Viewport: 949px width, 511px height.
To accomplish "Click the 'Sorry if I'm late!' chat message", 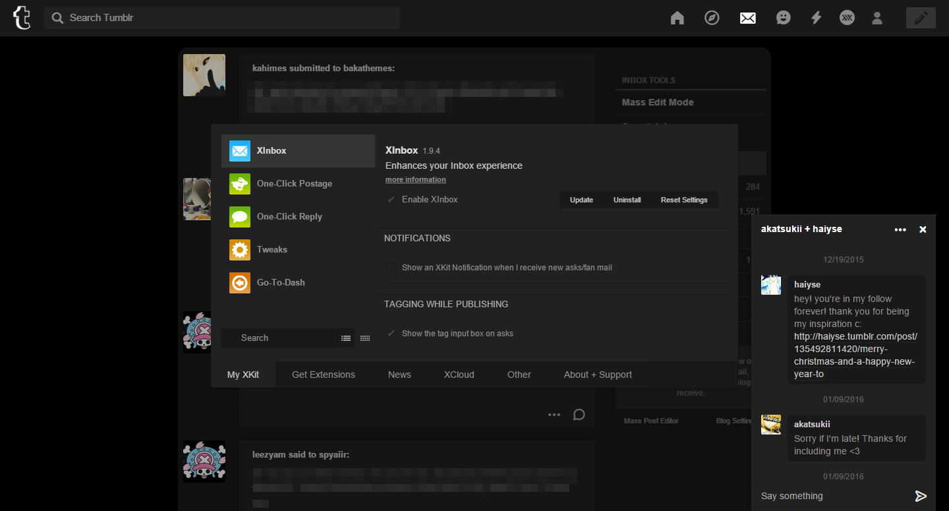I will (x=850, y=445).
